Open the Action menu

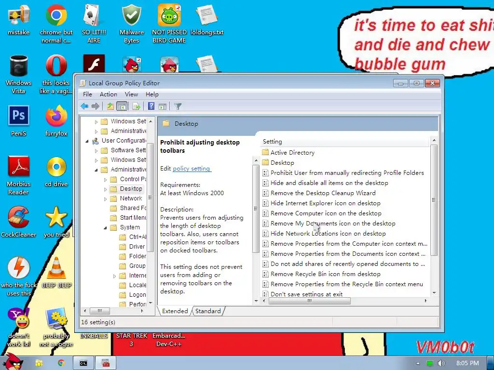109,94
